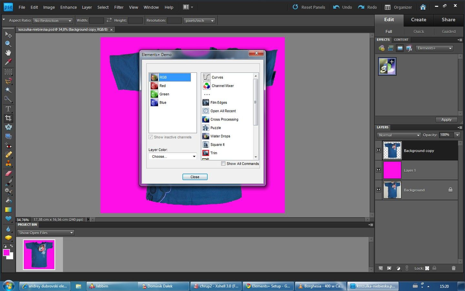Click the Elements+ effect thumbnail
465x291 pixels.
[387, 66]
